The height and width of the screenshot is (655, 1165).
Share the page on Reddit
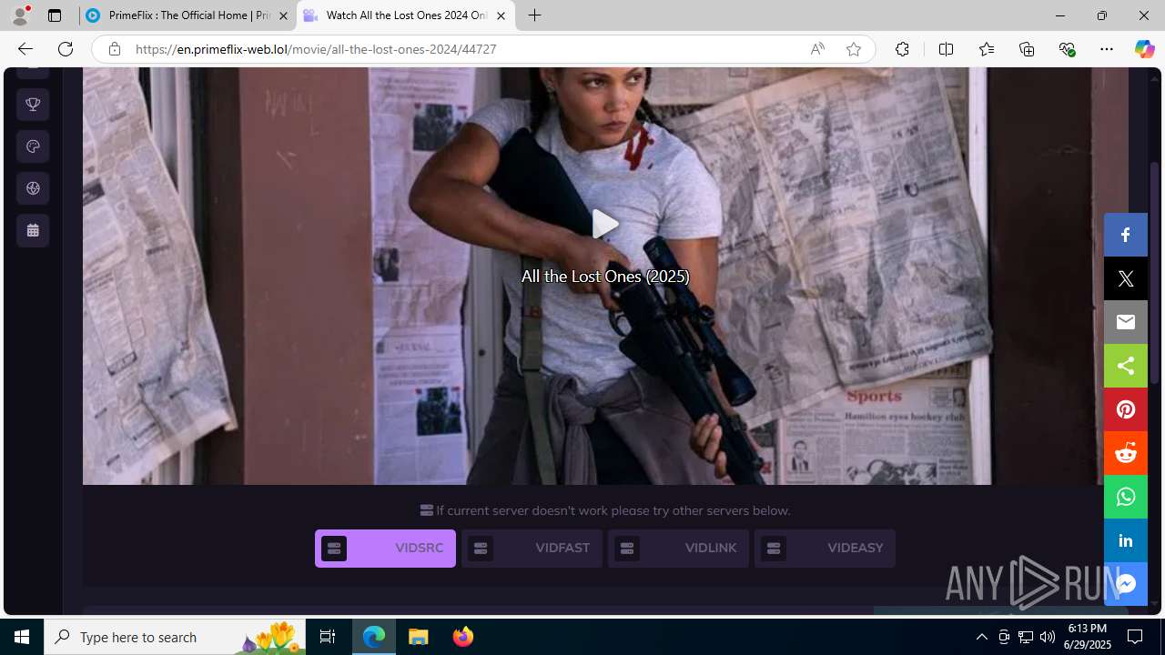click(1126, 453)
